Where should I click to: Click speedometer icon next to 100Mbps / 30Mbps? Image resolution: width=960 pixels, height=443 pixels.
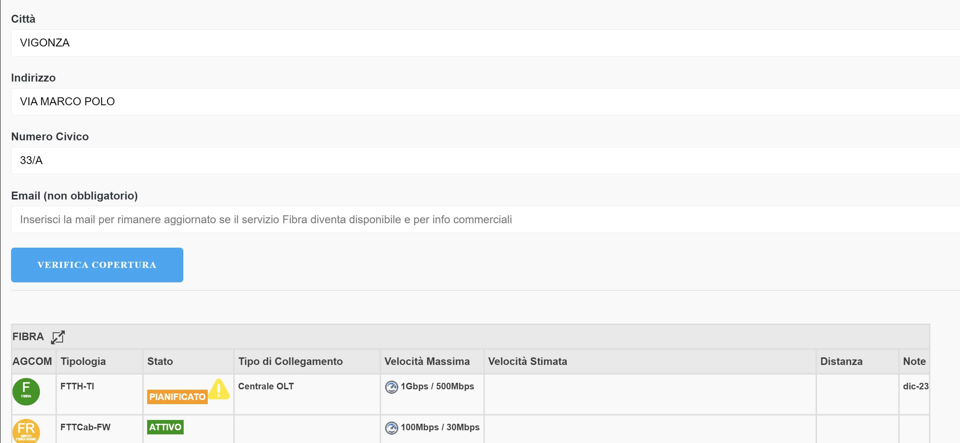[x=391, y=428]
